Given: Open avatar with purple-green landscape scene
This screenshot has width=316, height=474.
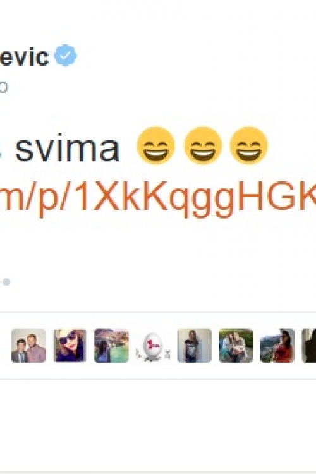Looking at the screenshot, I should pos(112,346).
